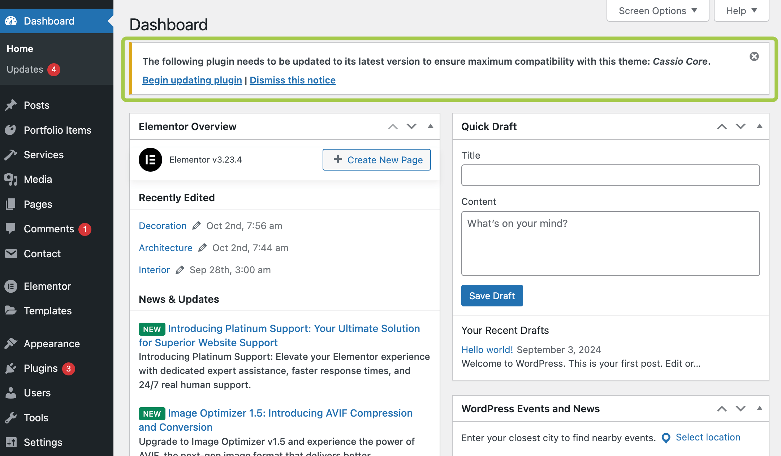Click the Save Draft button
Image resolution: width=781 pixels, height=456 pixels.
[492, 296]
